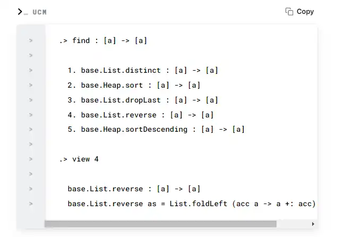The height and width of the screenshot is (237, 352).
Task: Select result 1 base.List.distinct
Action: [x=143, y=70]
